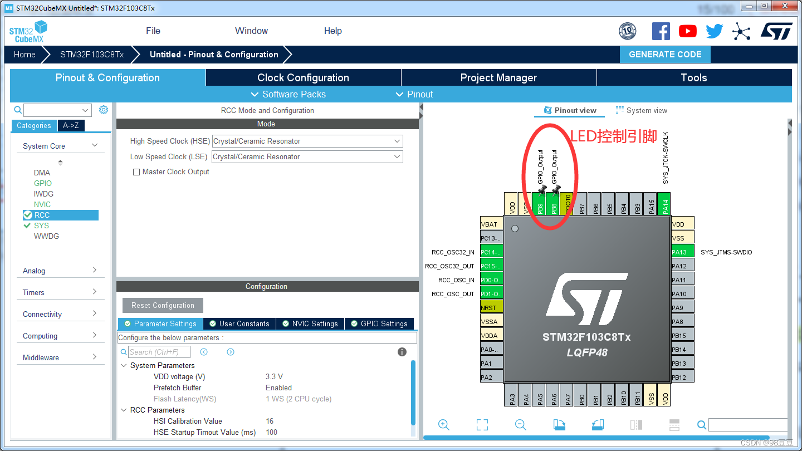The height and width of the screenshot is (451, 802).
Task: Open the Software Packs dropdown
Action: [x=288, y=95]
